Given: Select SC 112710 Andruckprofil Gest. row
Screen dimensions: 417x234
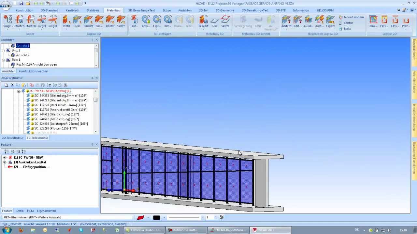Looking at the screenshot, I should (61, 110).
